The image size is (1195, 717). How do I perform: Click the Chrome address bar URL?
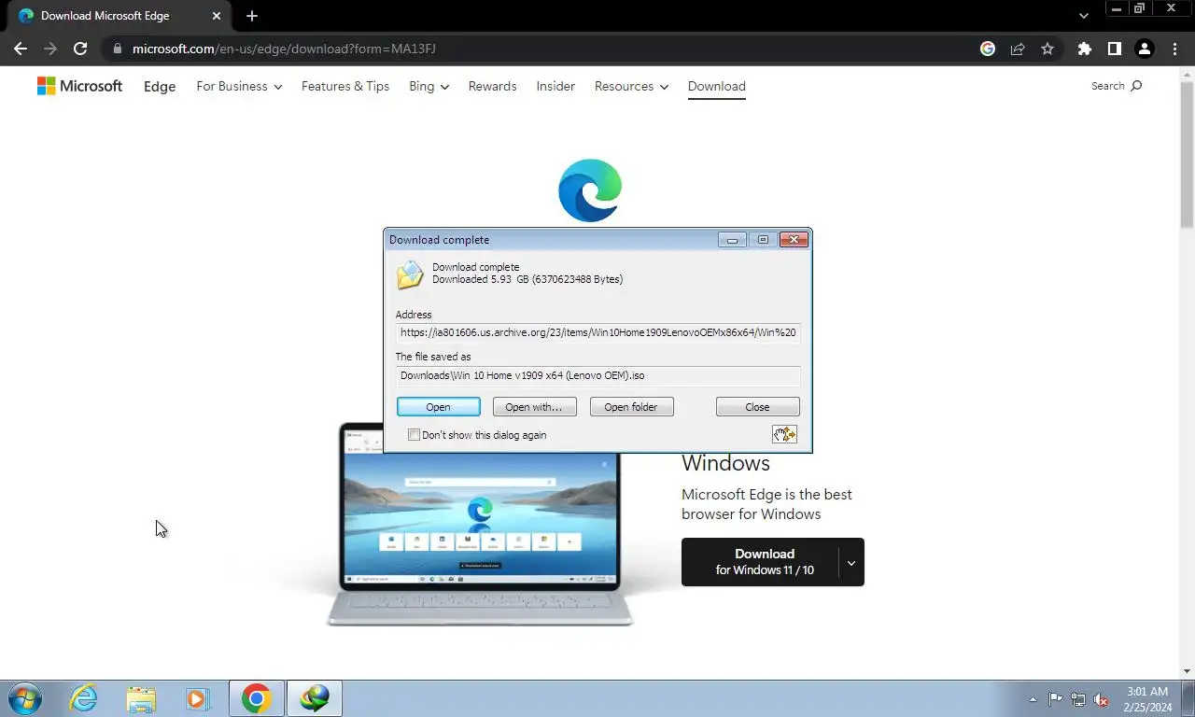(284, 49)
